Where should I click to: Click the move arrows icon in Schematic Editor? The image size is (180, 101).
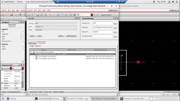(x=21, y=15)
